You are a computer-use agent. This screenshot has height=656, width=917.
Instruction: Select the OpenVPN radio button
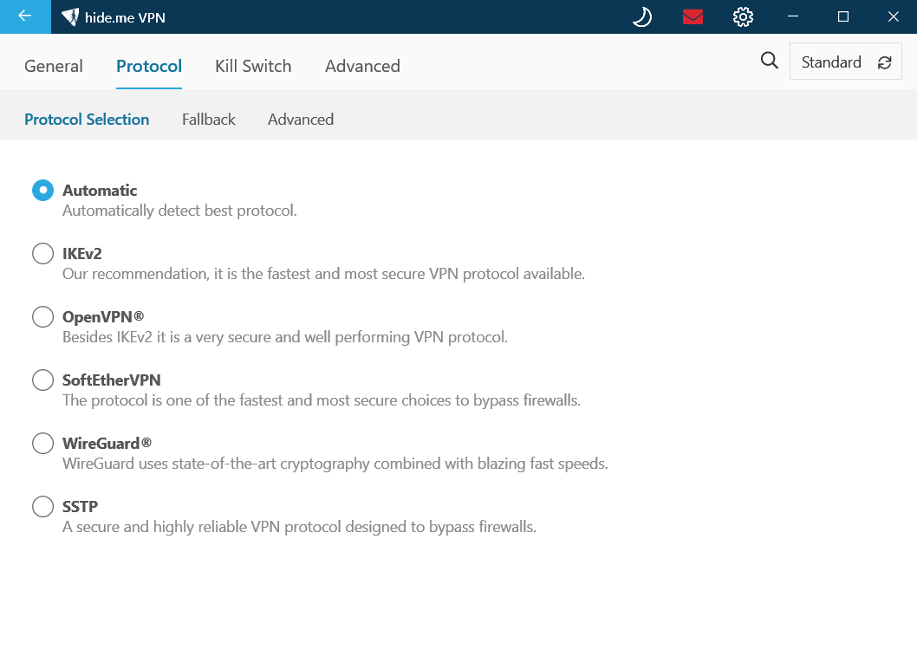pyautogui.click(x=42, y=316)
